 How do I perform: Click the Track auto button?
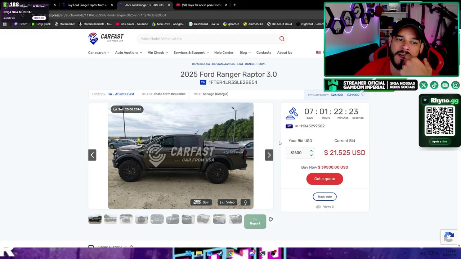(x=325, y=197)
